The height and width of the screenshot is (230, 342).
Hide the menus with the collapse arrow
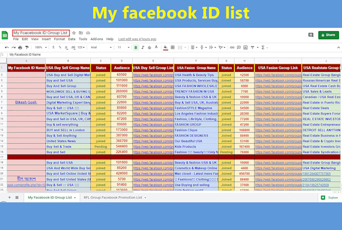338,48
